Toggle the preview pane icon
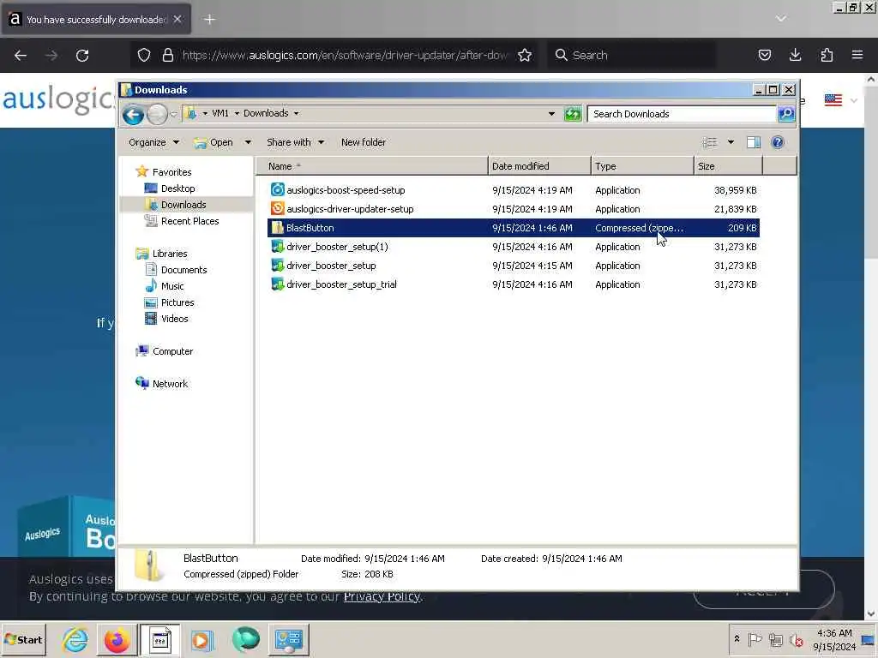 click(x=753, y=142)
